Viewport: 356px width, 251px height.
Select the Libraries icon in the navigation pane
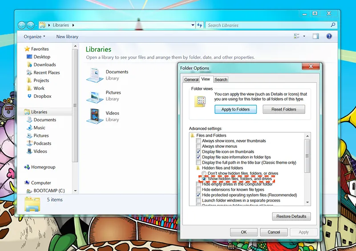(x=27, y=112)
